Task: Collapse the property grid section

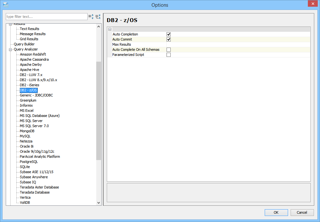Action: coord(110,29)
